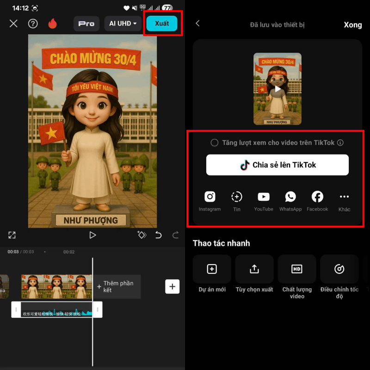Go back with the left chevron
Screen dimensions: 370x370
click(x=198, y=24)
